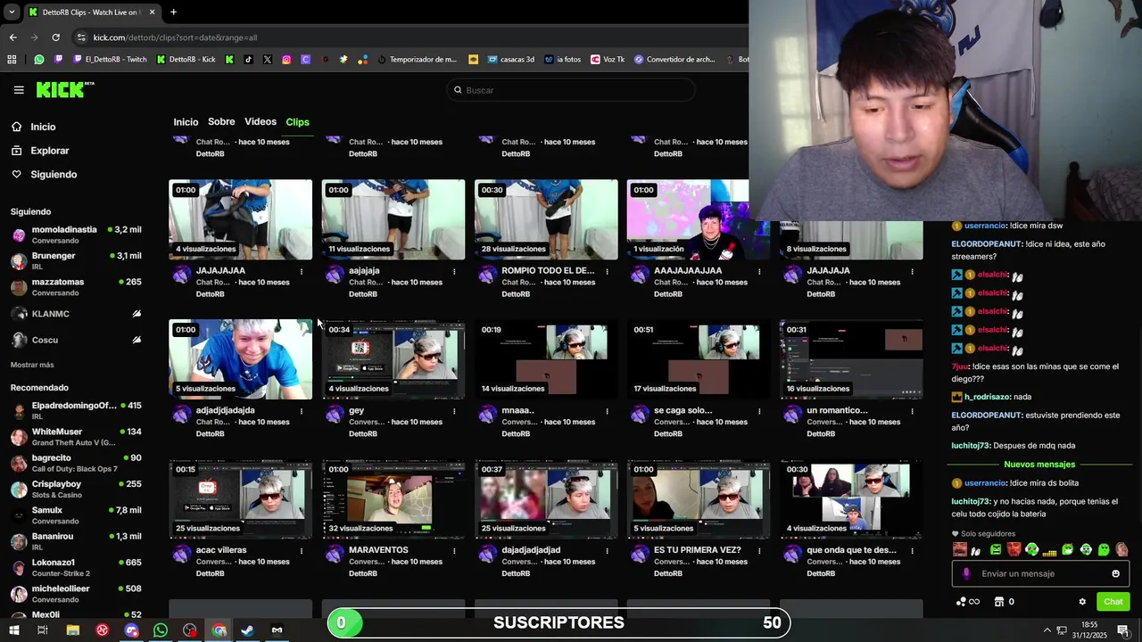Screen dimensions: 1142x642
Task: Switch to the Sobre tab
Action: (221, 122)
